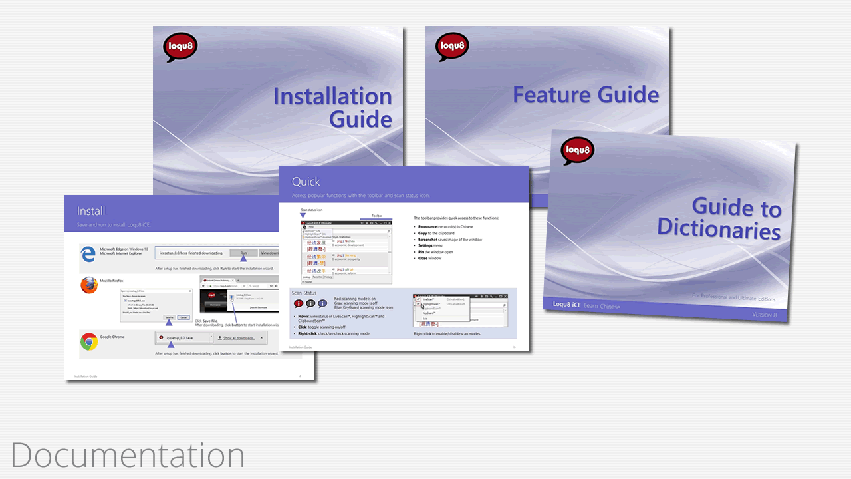The image size is (851, 479).
Task: Click the 'Toolbar' label above Loqu8 window
Action: pos(376,216)
